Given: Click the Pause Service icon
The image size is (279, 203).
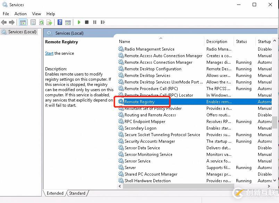Looking at the screenshot, I should tap(95, 22).
